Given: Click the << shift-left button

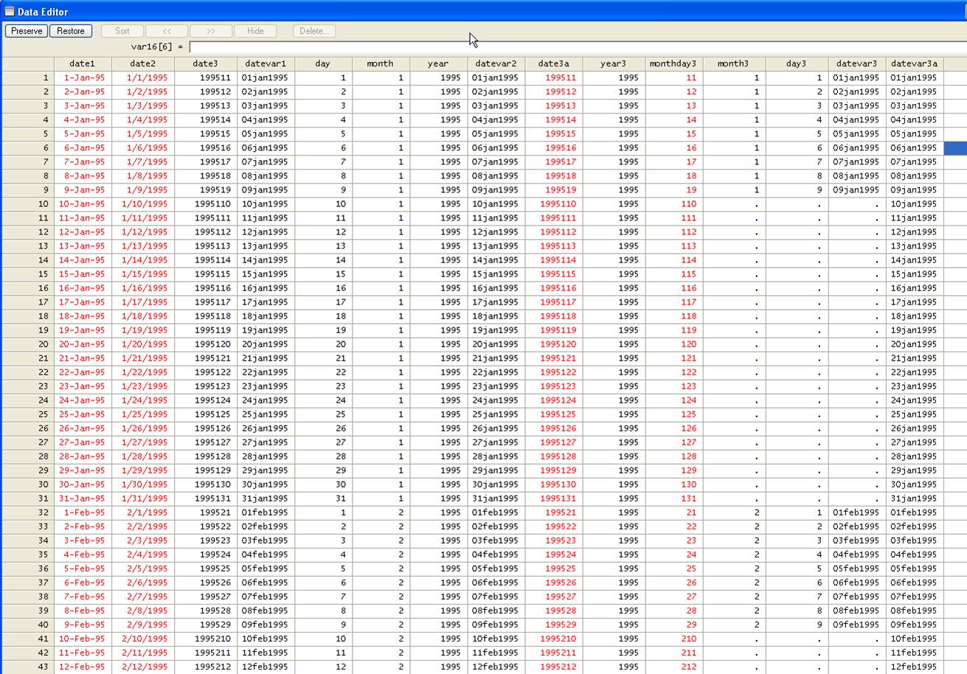Looking at the screenshot, I should (x=167, y=31).
